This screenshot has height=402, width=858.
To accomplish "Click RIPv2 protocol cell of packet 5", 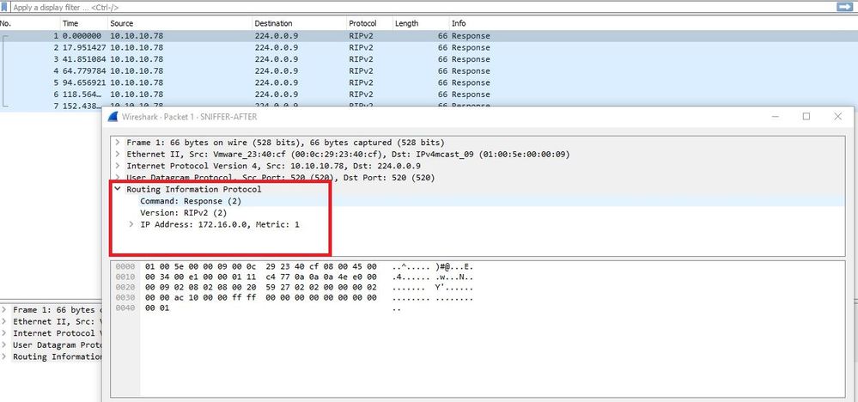I will [x=361, y=82].
